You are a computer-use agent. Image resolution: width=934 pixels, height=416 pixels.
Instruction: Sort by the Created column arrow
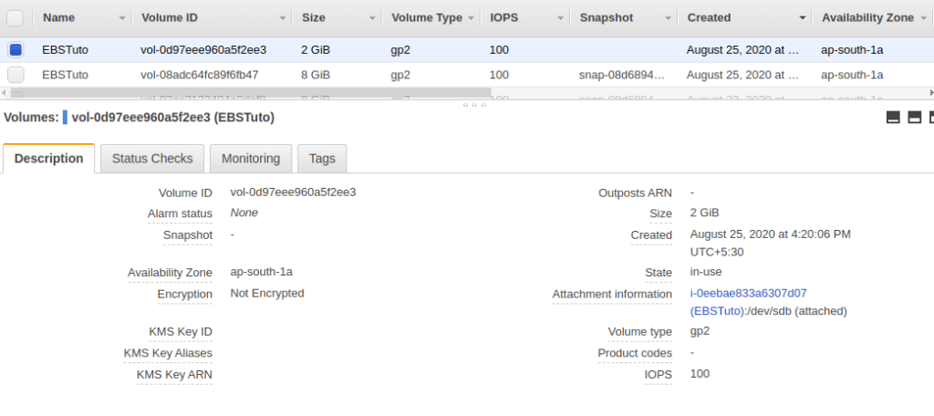[803, 18]
